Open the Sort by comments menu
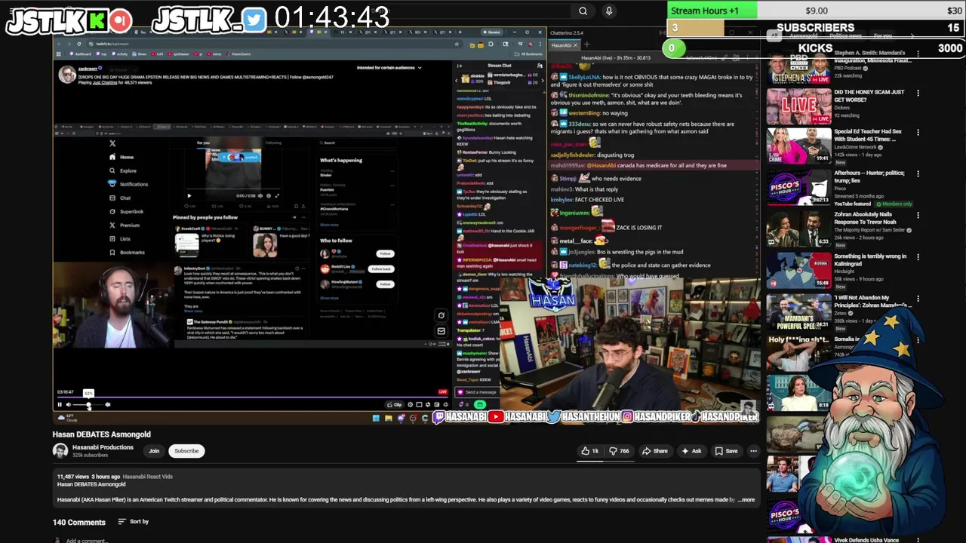Screen dimensions: 966x543 pos(134,522)
